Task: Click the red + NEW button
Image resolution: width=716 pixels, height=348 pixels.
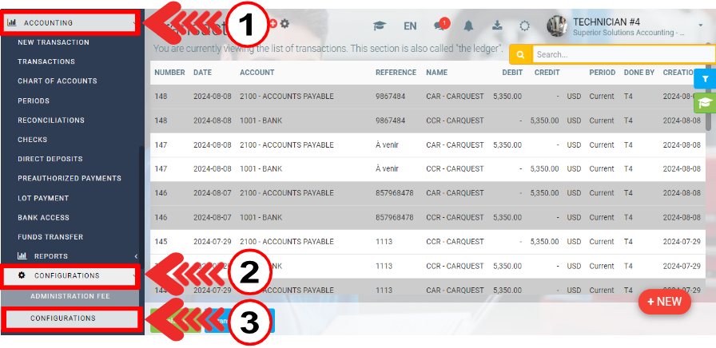Action: coord(664,302)
